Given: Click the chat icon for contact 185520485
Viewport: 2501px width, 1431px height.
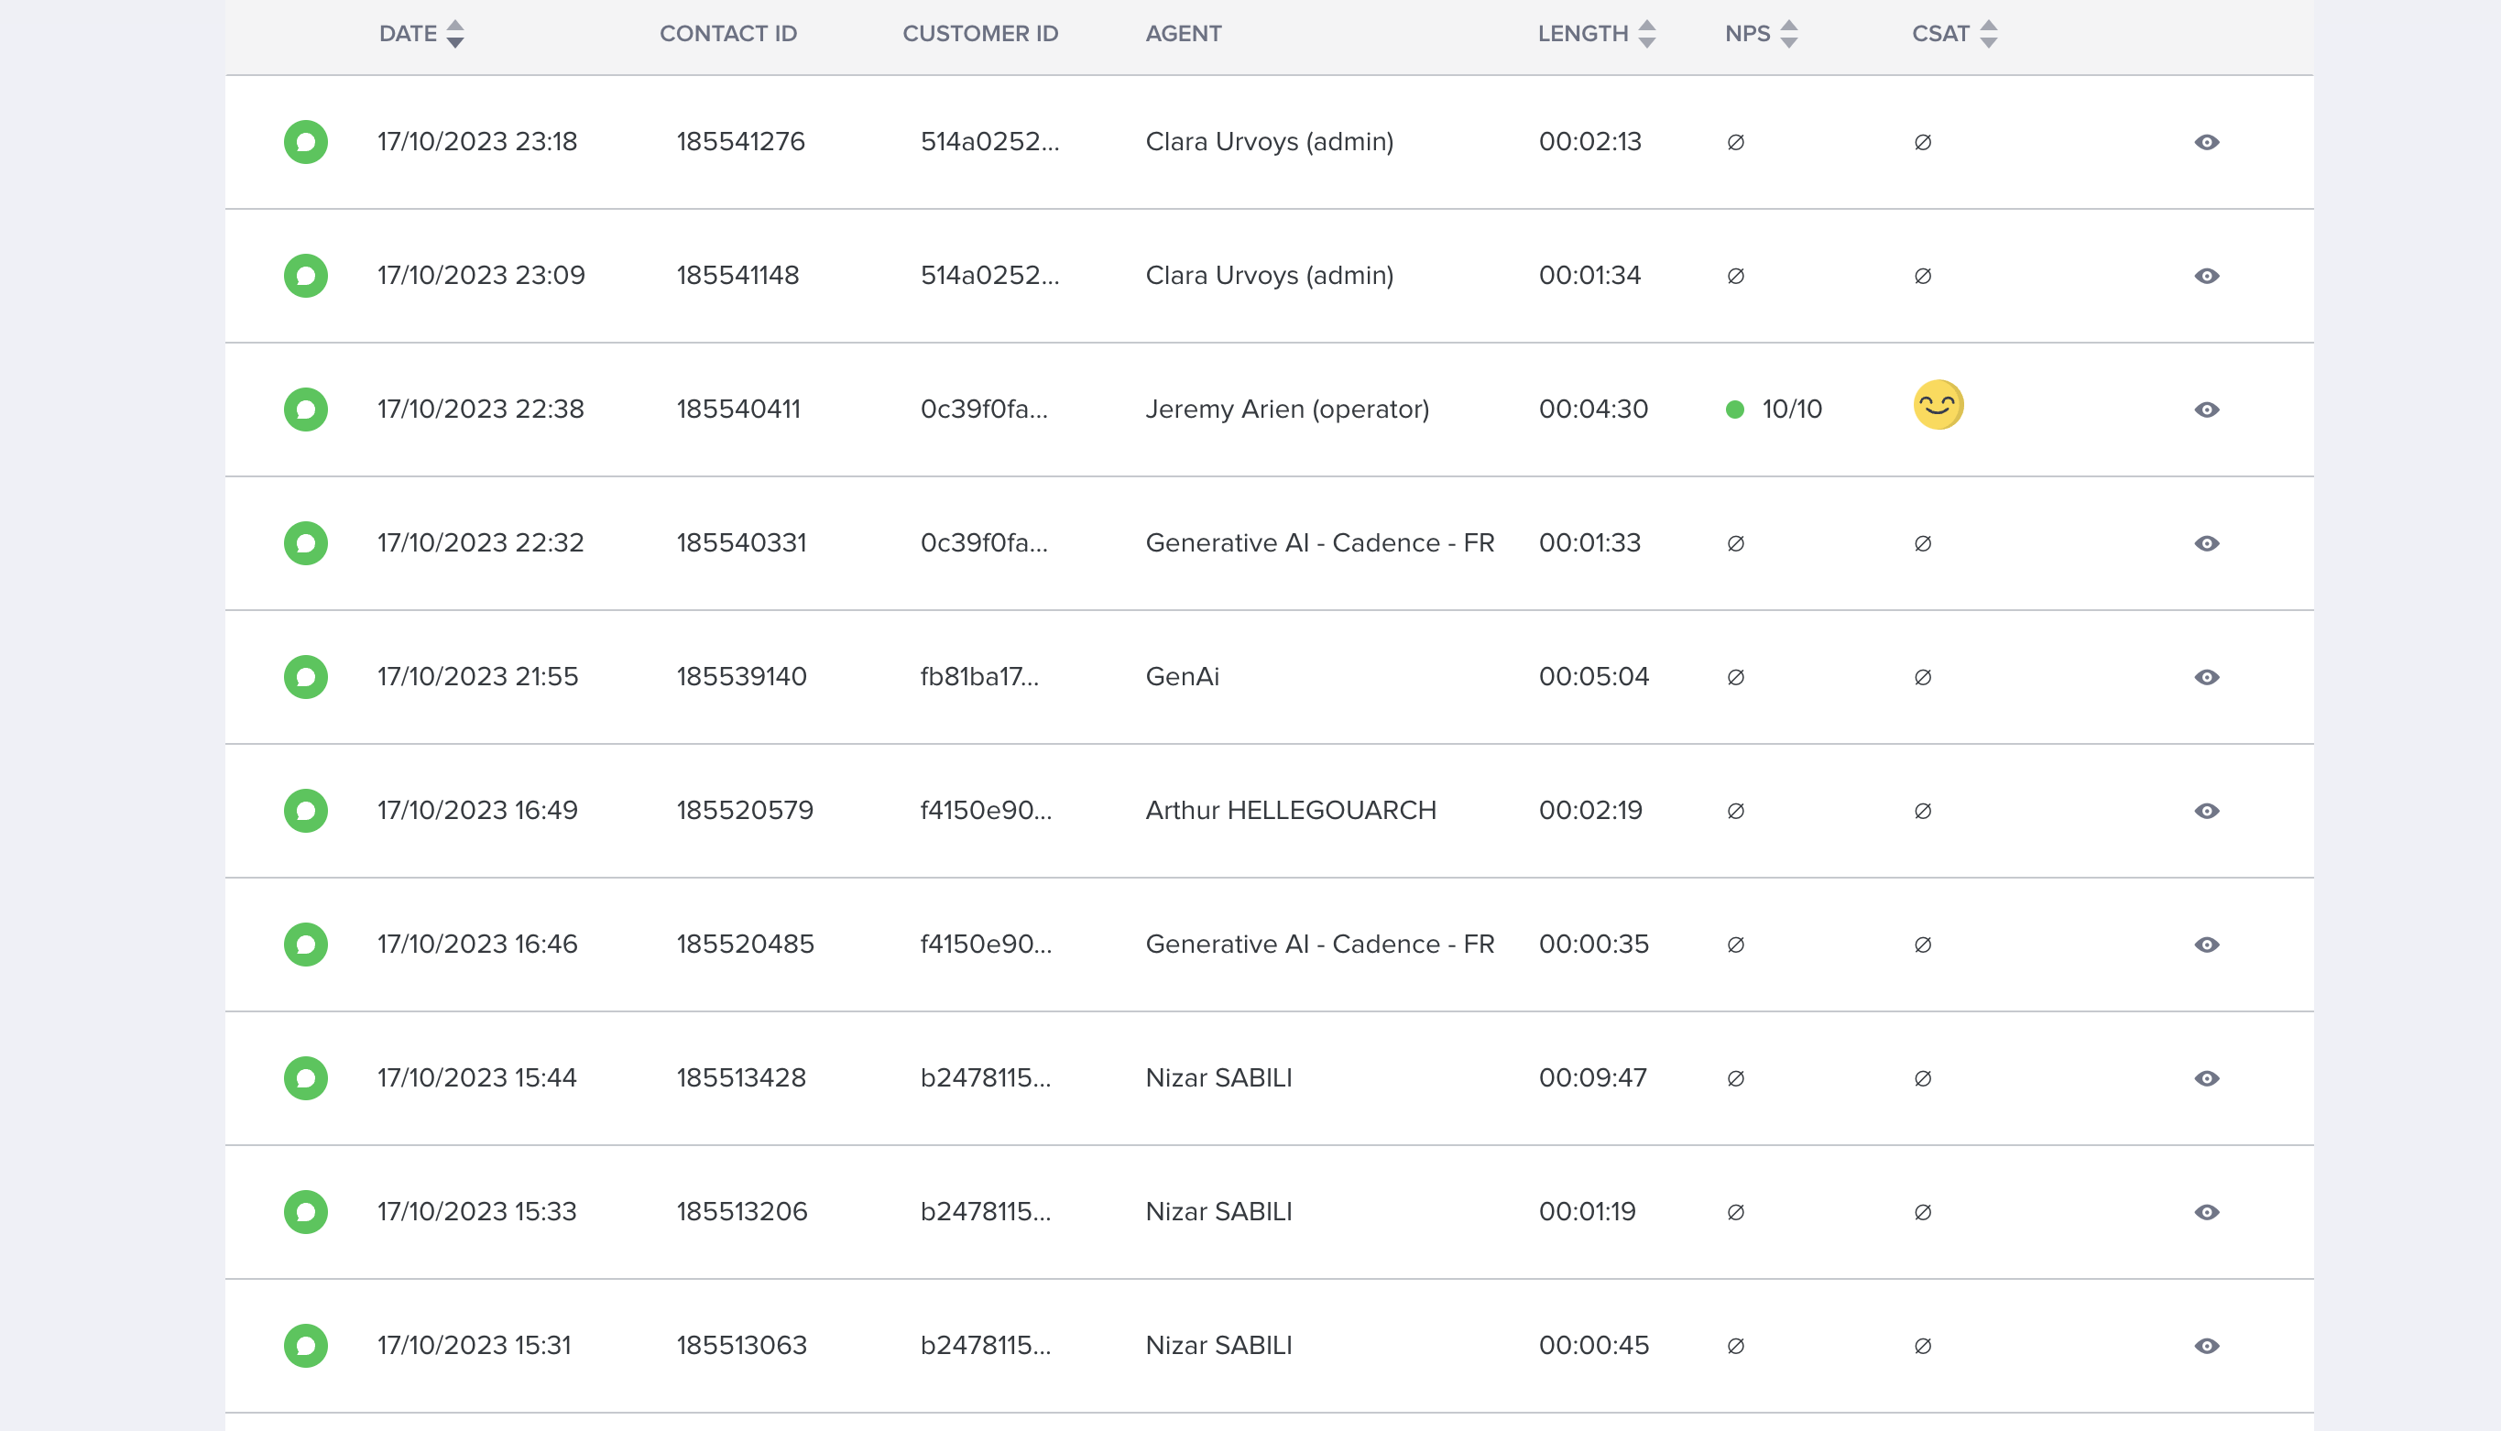Looking at the screenshot, I should [x=306, y=944].
